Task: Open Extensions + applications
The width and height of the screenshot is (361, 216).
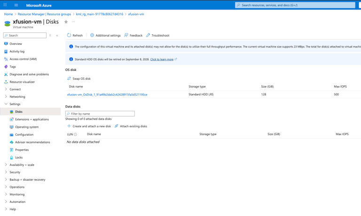Action: point(32,119)
